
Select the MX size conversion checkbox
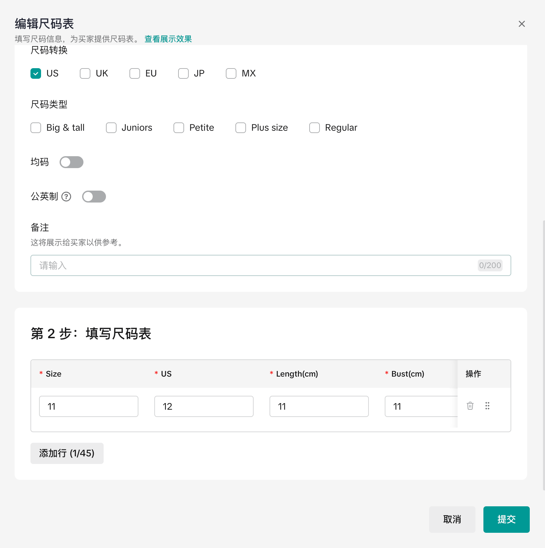click(x=231, y=73)
